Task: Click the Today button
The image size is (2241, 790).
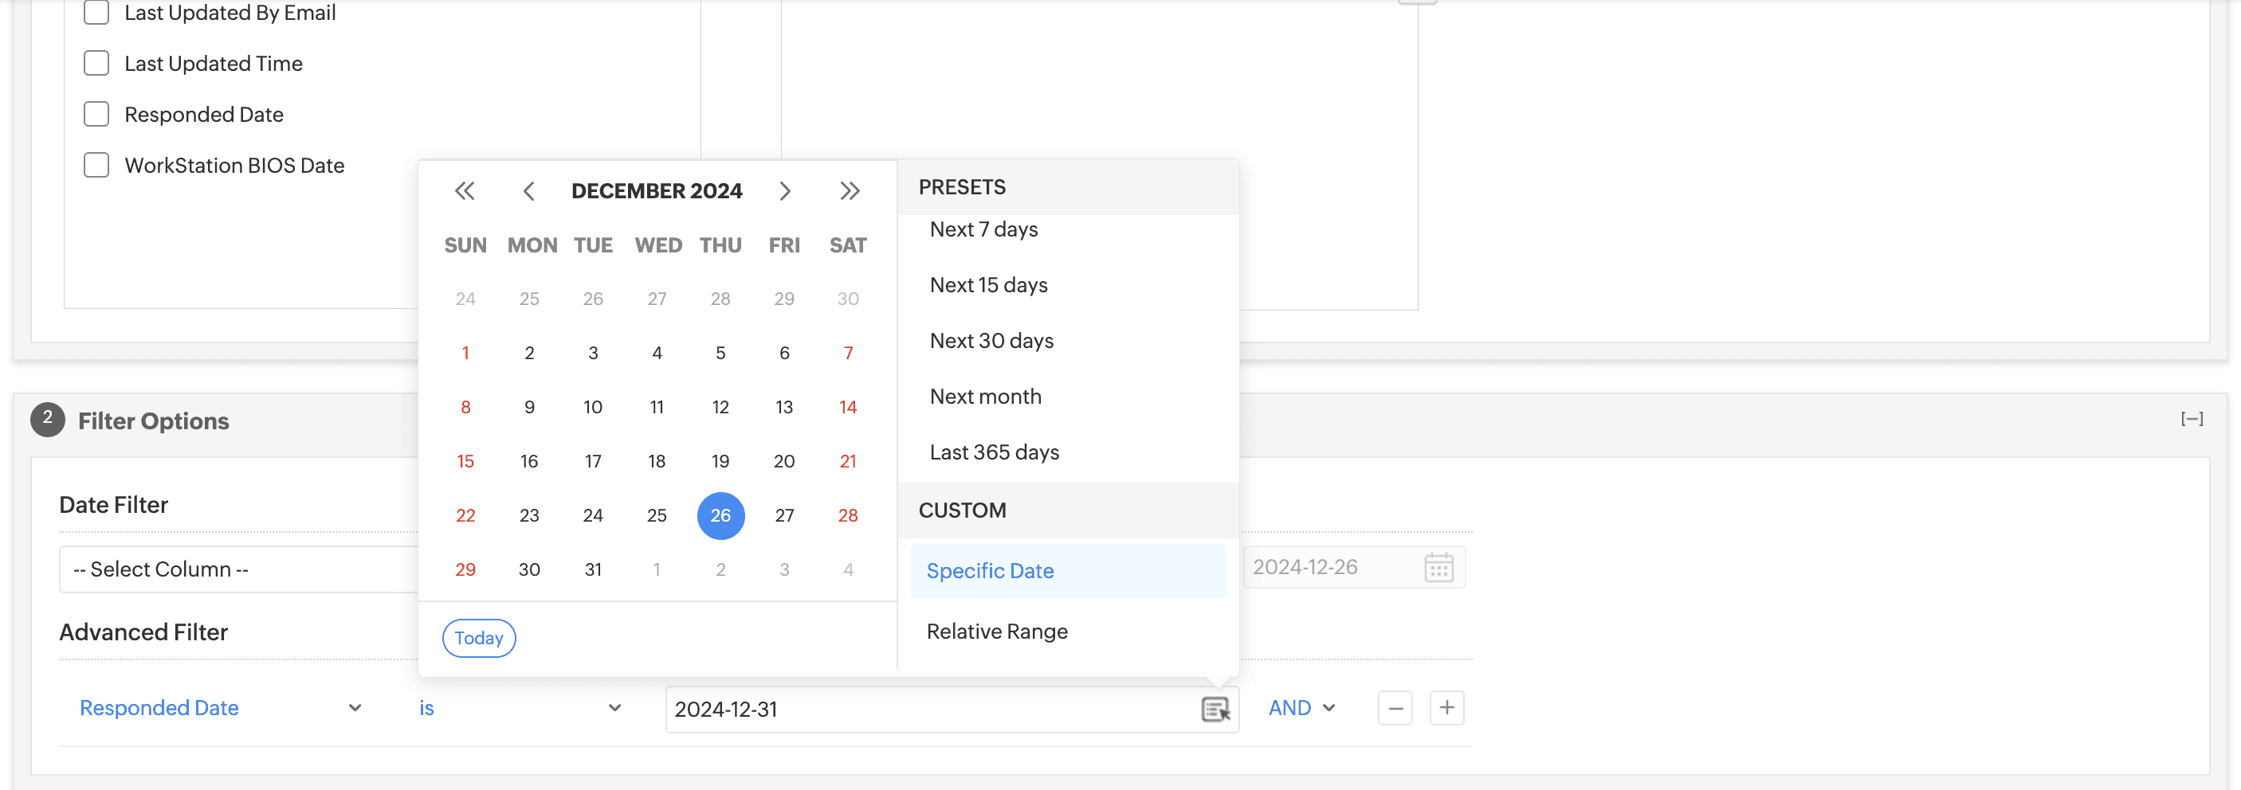Action: tap(478, 638)
